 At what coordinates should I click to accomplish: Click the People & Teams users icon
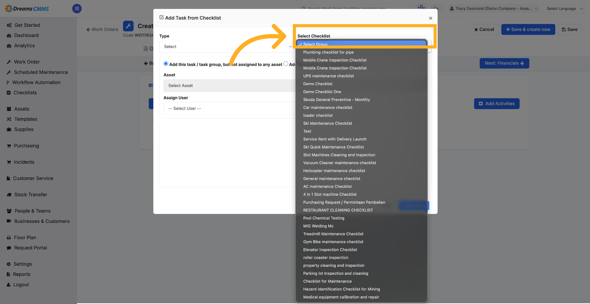[9, 211]
